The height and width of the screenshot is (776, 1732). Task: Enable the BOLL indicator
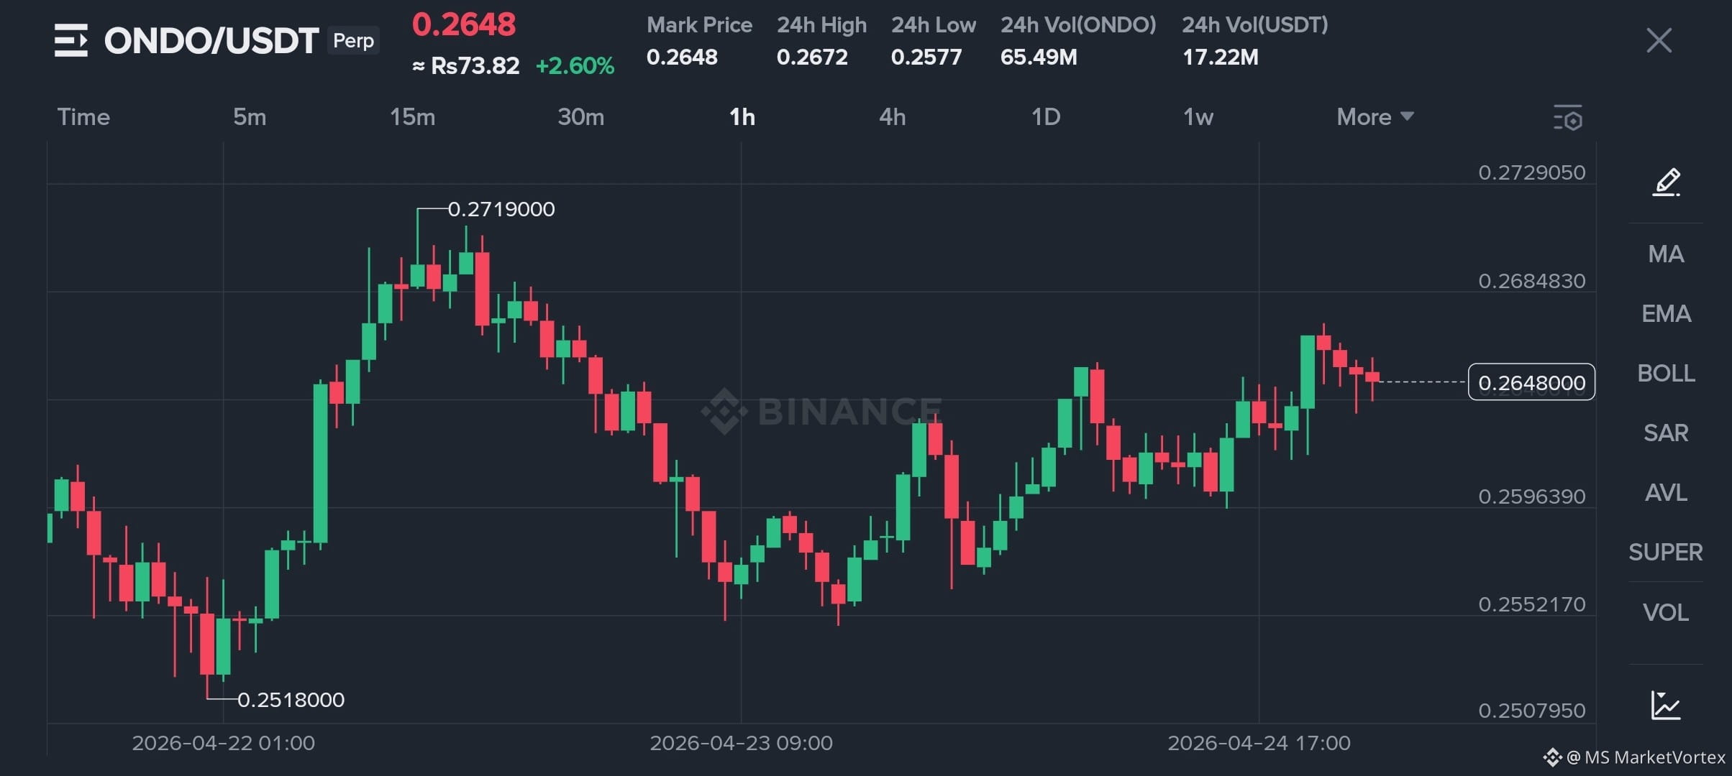click(x=1666, y=373)
